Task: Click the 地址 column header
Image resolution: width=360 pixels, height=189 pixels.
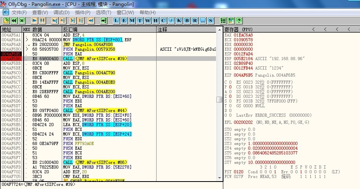Action: click(x=11, y=29)
